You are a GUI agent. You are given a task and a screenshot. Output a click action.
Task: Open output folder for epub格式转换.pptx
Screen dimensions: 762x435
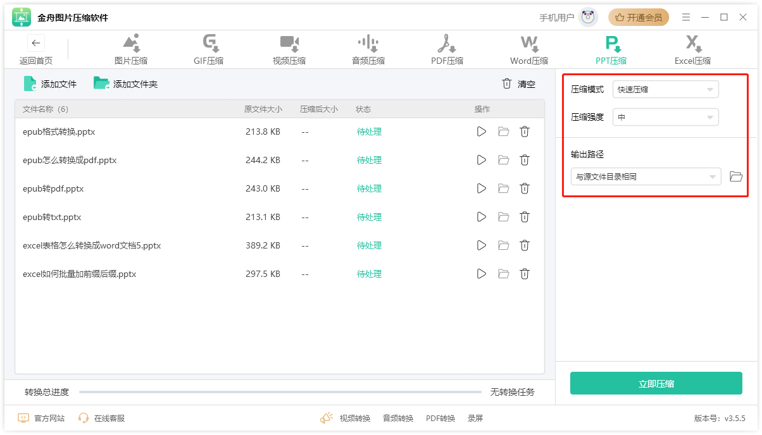click(503, 132)
